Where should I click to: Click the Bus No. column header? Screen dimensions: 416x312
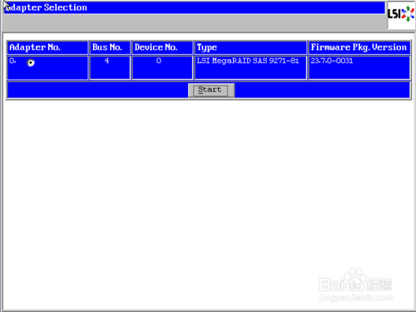pyautogui.click(x=110, y=47)
